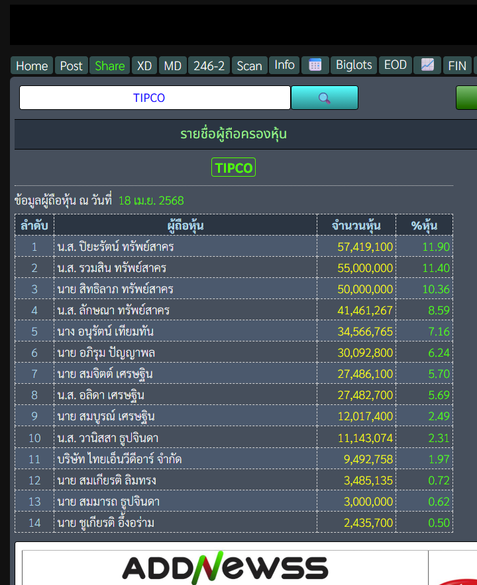Viewport: 477px width, 585px height.
Task: Click percentage value 8.59
Action: 439,310
